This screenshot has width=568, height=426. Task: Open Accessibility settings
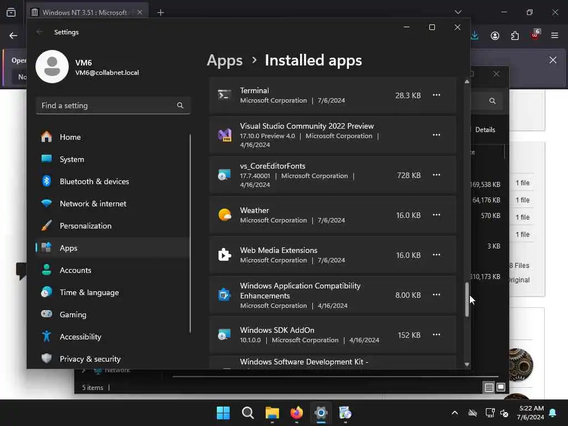click(x=112, y=337)
